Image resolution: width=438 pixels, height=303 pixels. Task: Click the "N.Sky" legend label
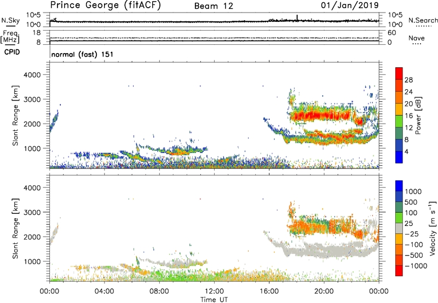click(x=10, y=20)
